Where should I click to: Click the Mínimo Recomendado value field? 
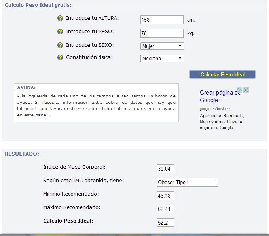click(165, 196)
